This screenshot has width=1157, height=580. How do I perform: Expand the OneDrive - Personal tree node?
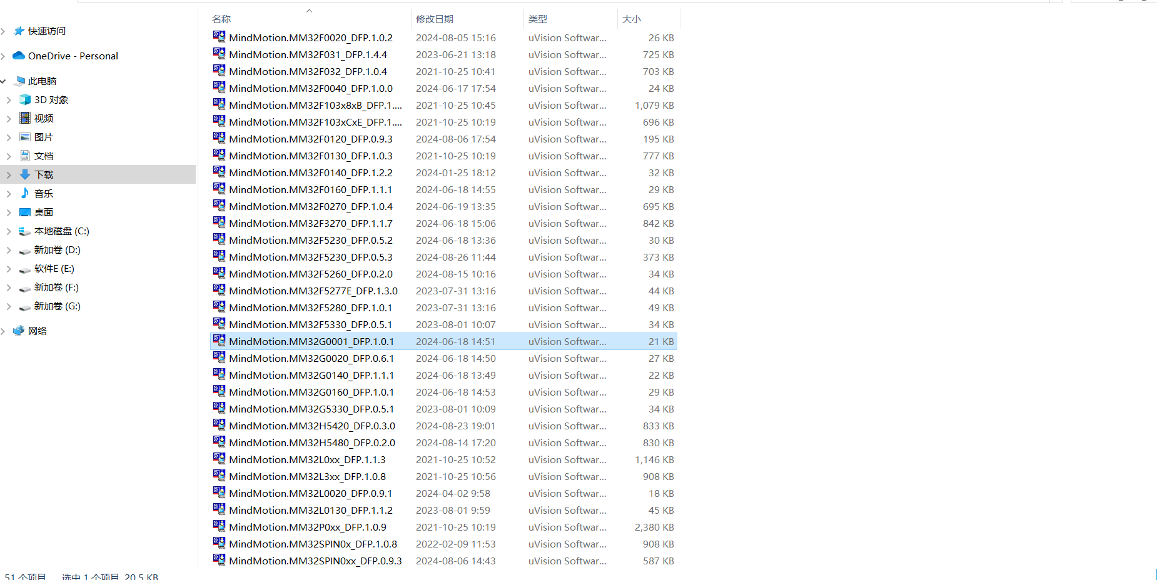4,56
